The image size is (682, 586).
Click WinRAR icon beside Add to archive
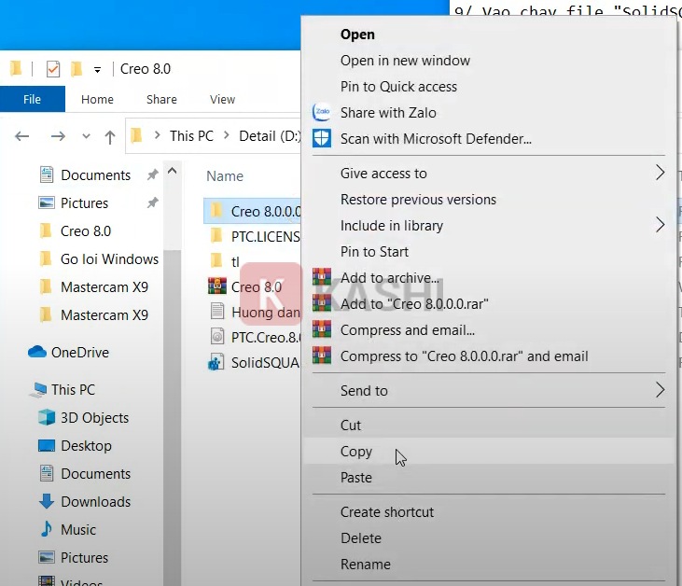[322, 277]
